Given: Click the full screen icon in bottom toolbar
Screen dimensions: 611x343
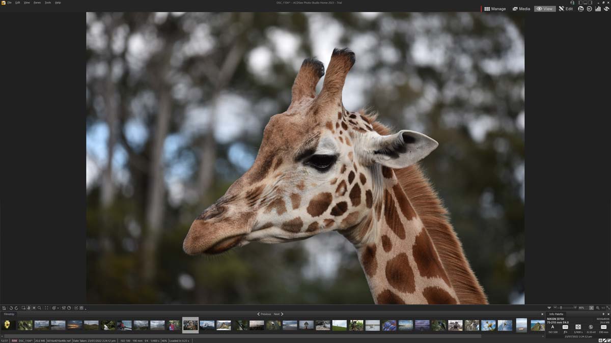Looking at the screenshot, I should tap(46, 308).
